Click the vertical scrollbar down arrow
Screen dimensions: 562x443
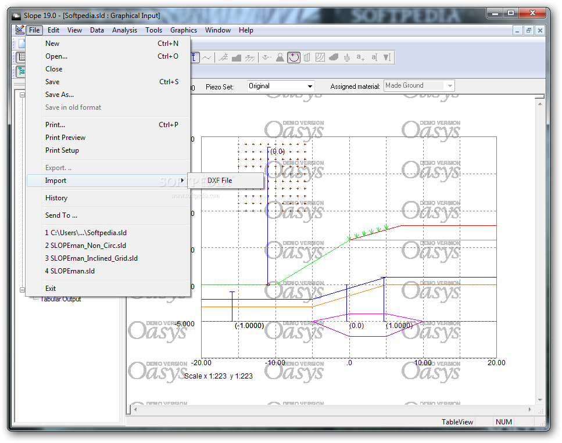tap(540, 400)
